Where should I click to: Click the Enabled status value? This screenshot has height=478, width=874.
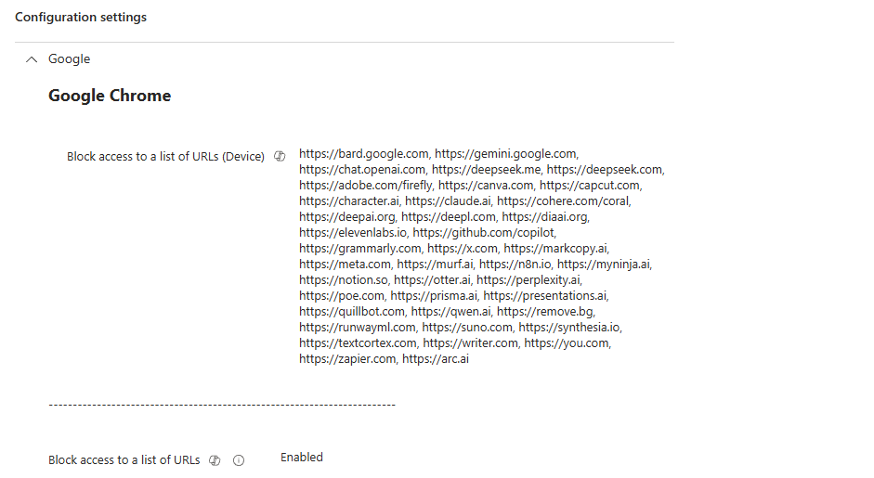302,458
